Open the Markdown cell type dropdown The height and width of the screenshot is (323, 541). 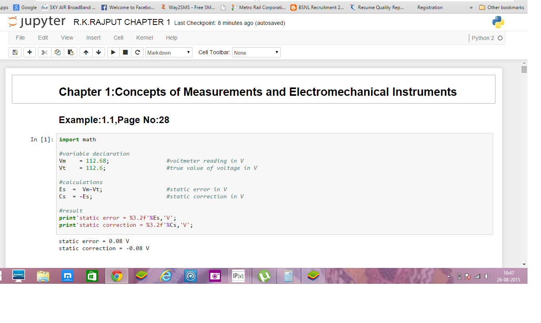pyautogui.click(x=169, y=53)
